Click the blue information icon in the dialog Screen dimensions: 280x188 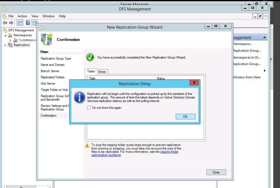[80, 97]
